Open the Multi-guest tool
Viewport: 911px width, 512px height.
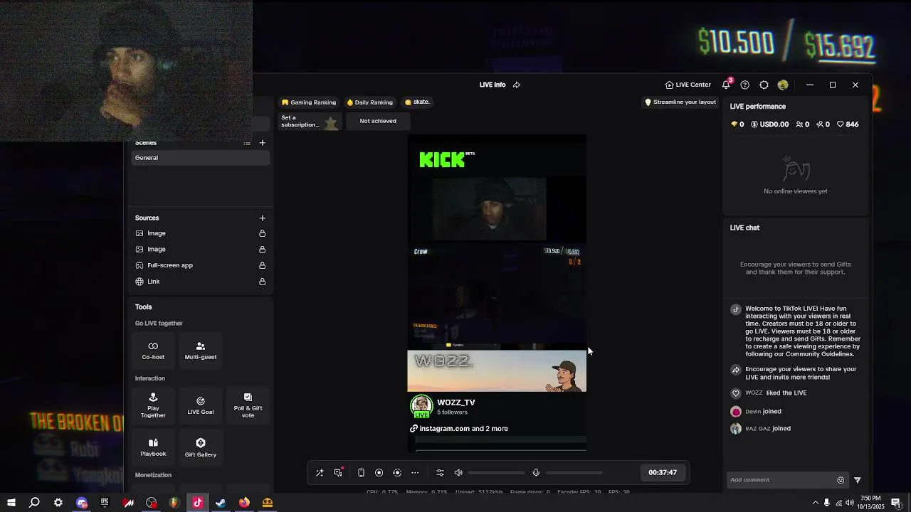pos(200,351)
